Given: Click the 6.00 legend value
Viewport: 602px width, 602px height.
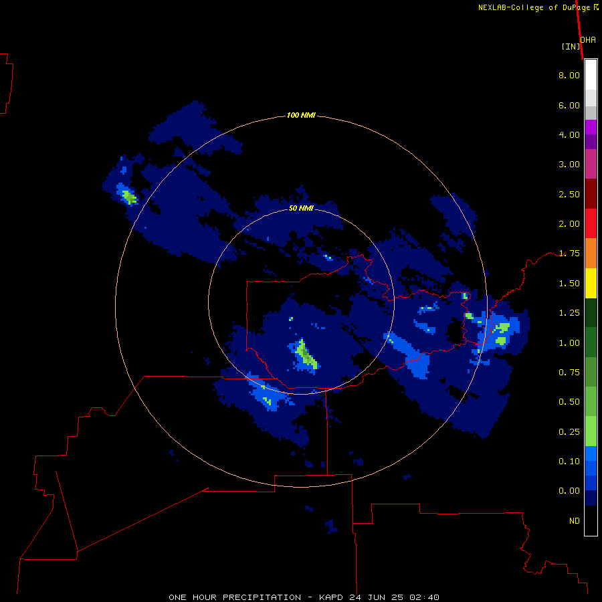Looking at the screenshot, I should coord(569,105).
